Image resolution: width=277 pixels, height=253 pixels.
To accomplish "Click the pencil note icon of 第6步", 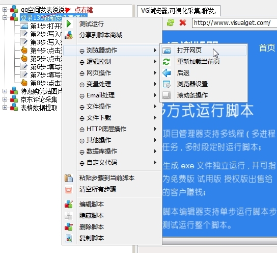I will point(24,66).
